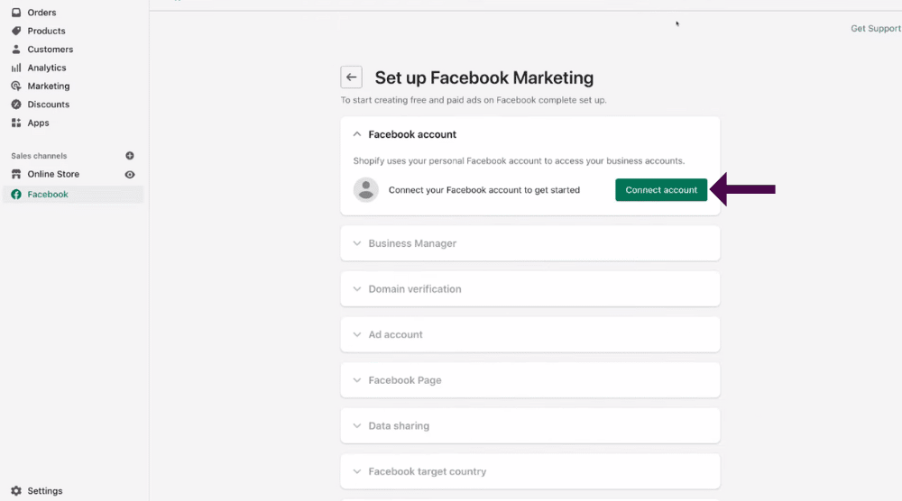The image size is (902, 501).
Task: Open Analytics via bar chart icon
Action: (x=16, y=68)
